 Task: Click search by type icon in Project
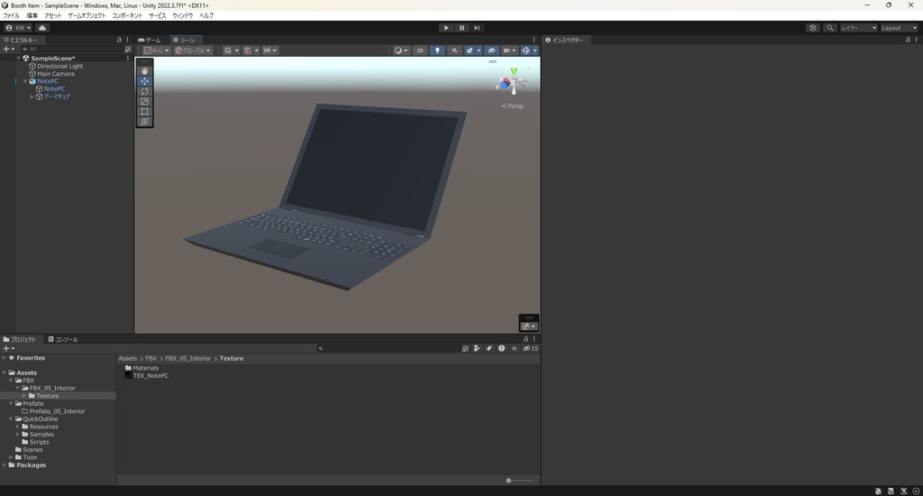[x=477, y=348]
